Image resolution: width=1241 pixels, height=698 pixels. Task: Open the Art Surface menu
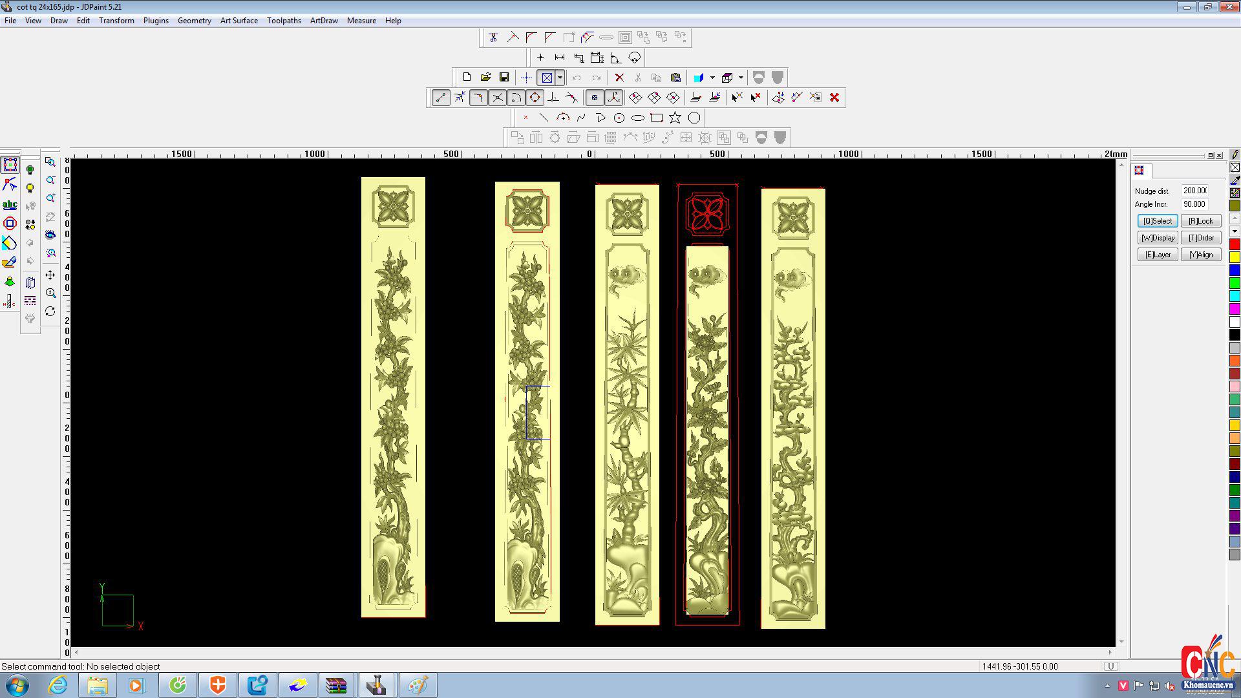pyautogui.click(x=239, y=21)
